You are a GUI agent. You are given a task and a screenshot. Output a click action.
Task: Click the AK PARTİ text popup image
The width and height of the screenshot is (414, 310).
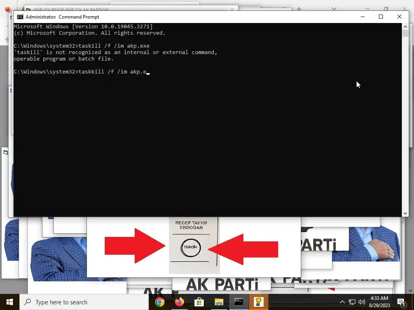pos(222,285)
